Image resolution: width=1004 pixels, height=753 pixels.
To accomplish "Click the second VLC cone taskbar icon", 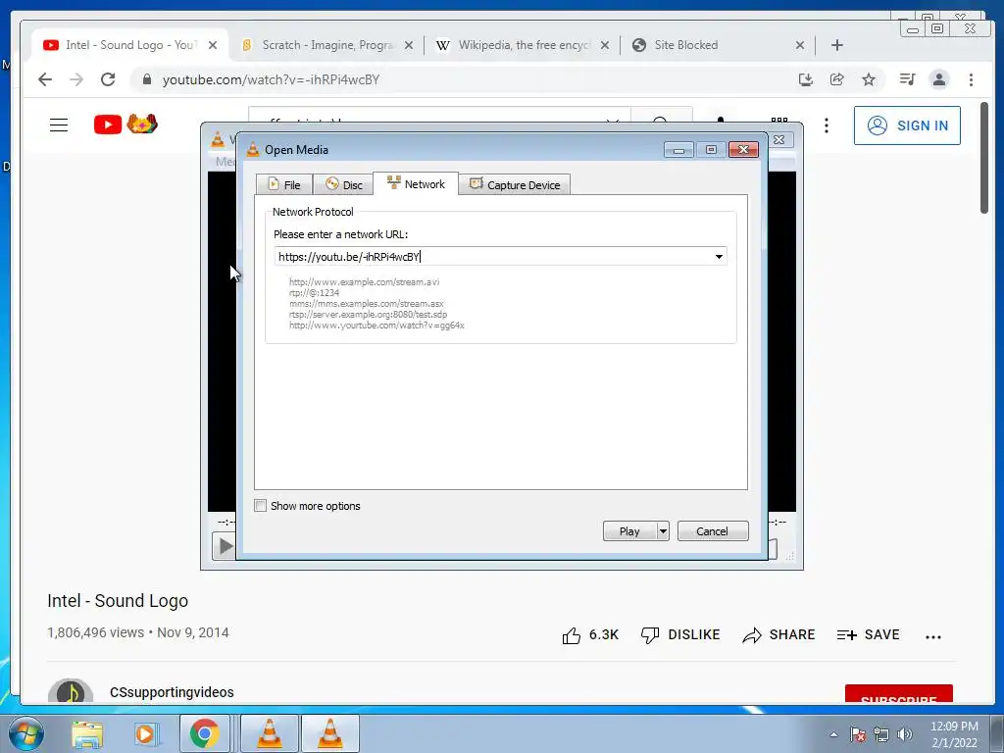I will pyautogui.click(x=329, y=733).
